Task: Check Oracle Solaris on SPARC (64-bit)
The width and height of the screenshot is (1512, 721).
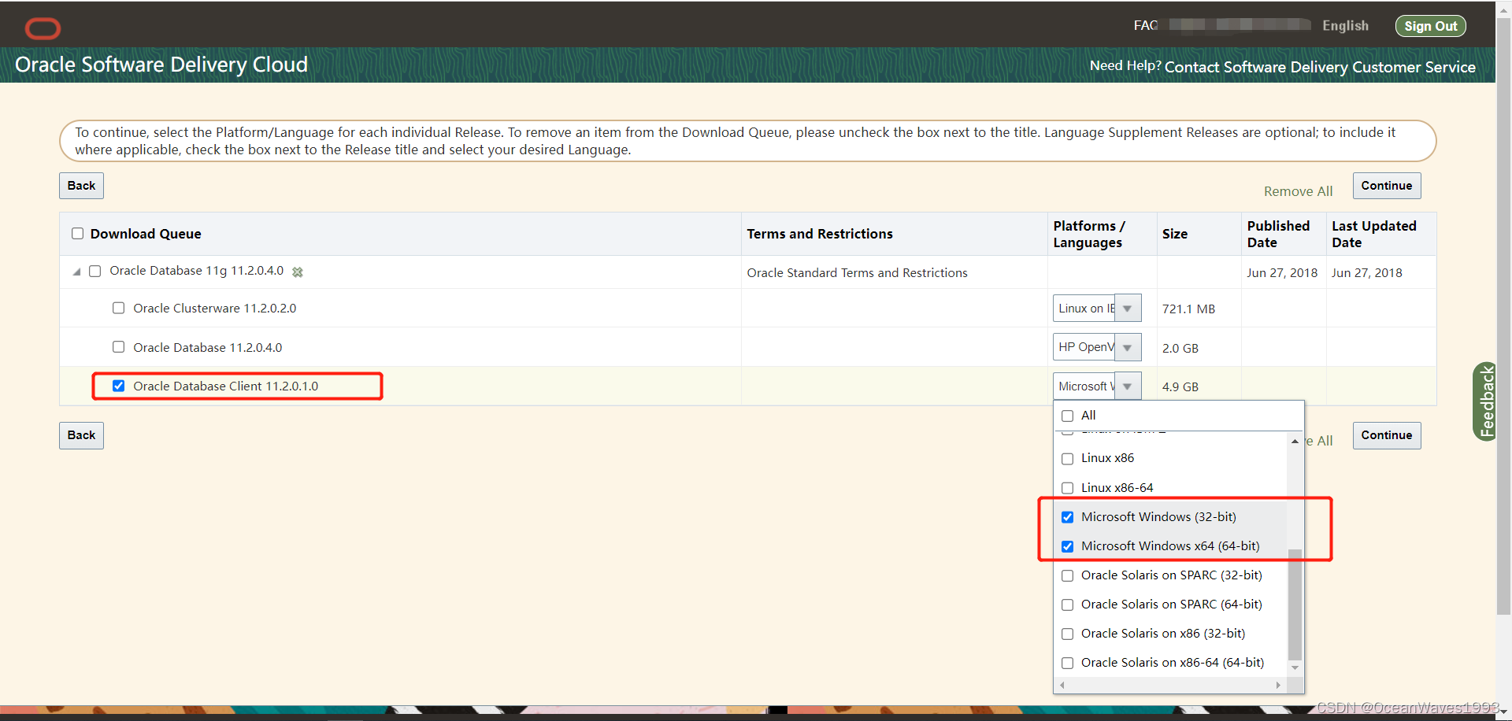Action: [x=1068, y=605]
